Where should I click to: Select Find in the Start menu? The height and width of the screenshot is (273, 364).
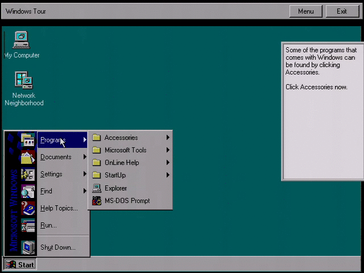click(x=62, y=191)
